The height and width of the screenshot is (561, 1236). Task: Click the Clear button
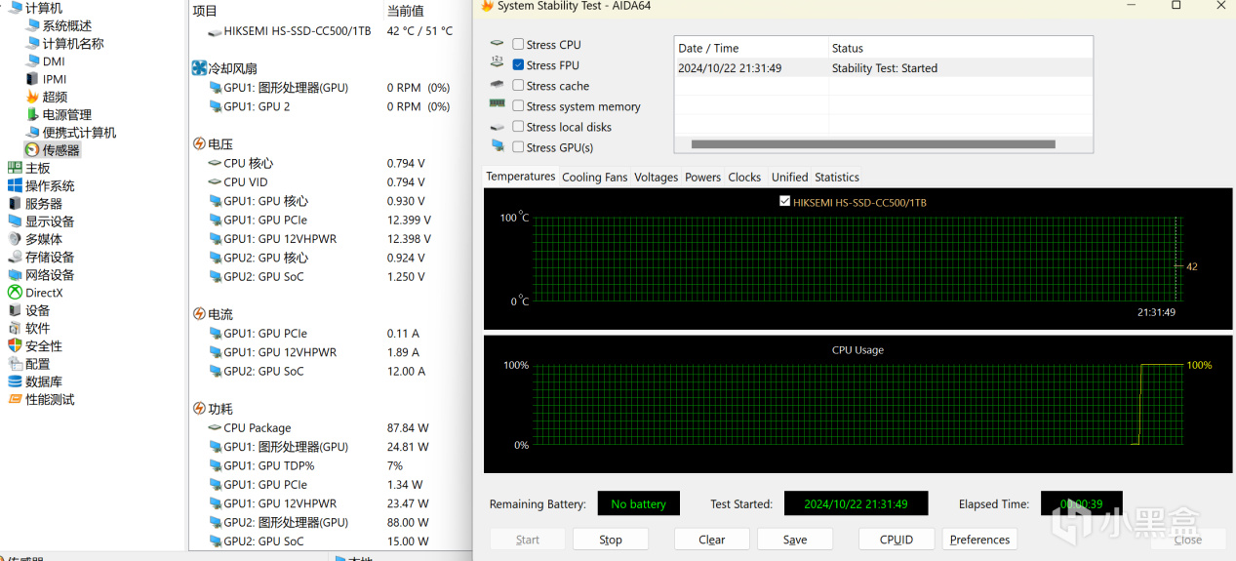[x=712, y=540]
